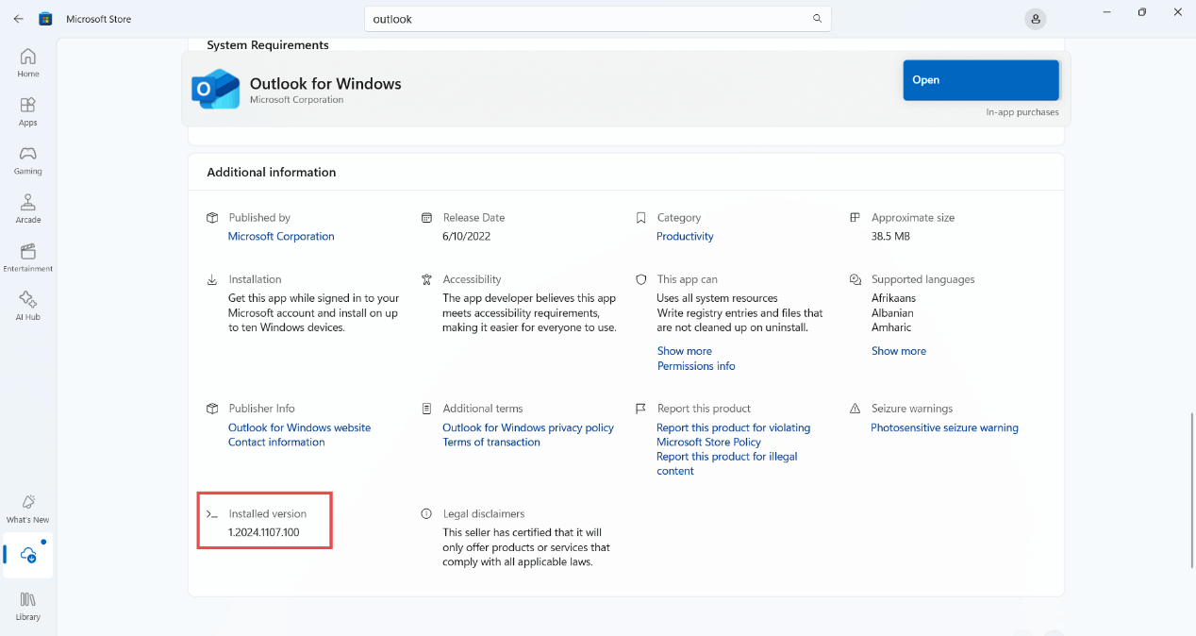The width and height of the screenshot is (1196, 636).
Task: Click the Open button for Outlook
Action: click(980, 80)
